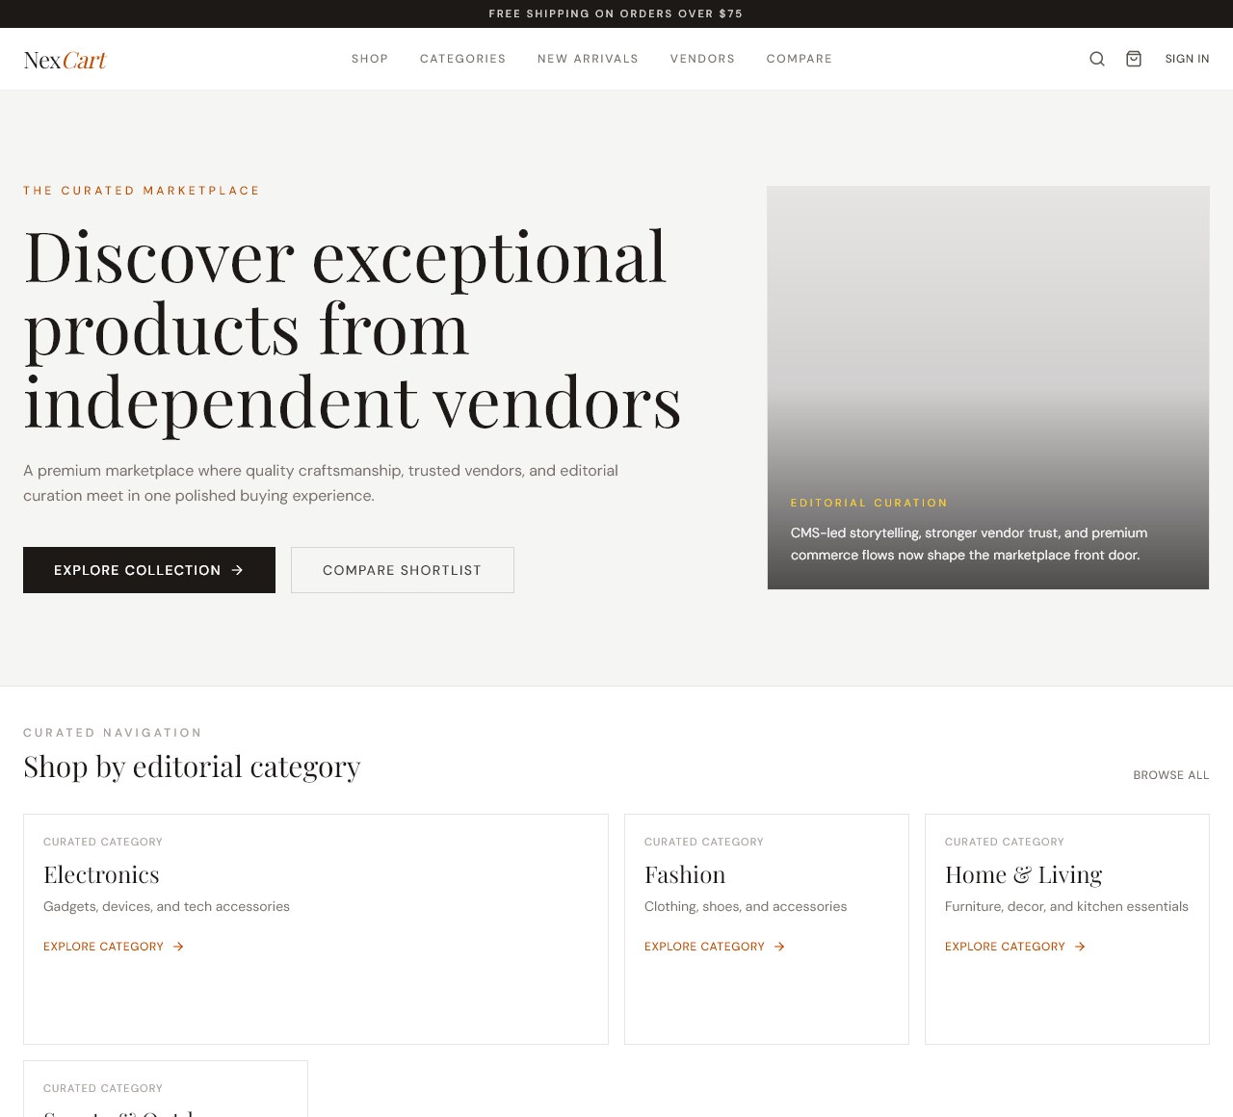Open the Compare page
The width and height of the screenshot is (1233, 1117).
pos(800,59)
